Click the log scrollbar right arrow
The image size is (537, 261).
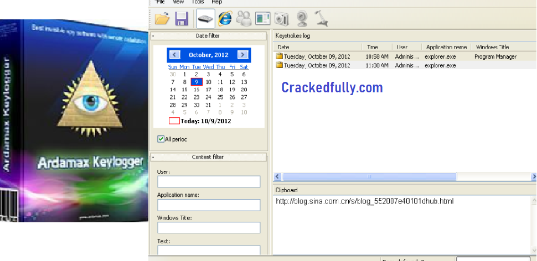click(x=534, y=176)
